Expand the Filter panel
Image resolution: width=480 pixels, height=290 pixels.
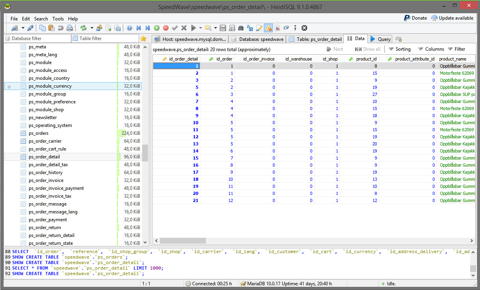click(x=456, y=49)
